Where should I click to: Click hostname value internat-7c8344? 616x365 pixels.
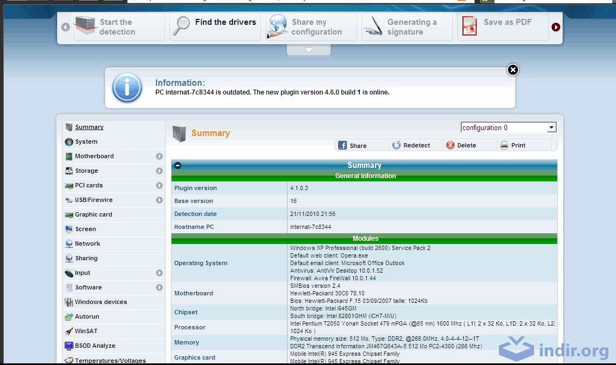point(311,227)
